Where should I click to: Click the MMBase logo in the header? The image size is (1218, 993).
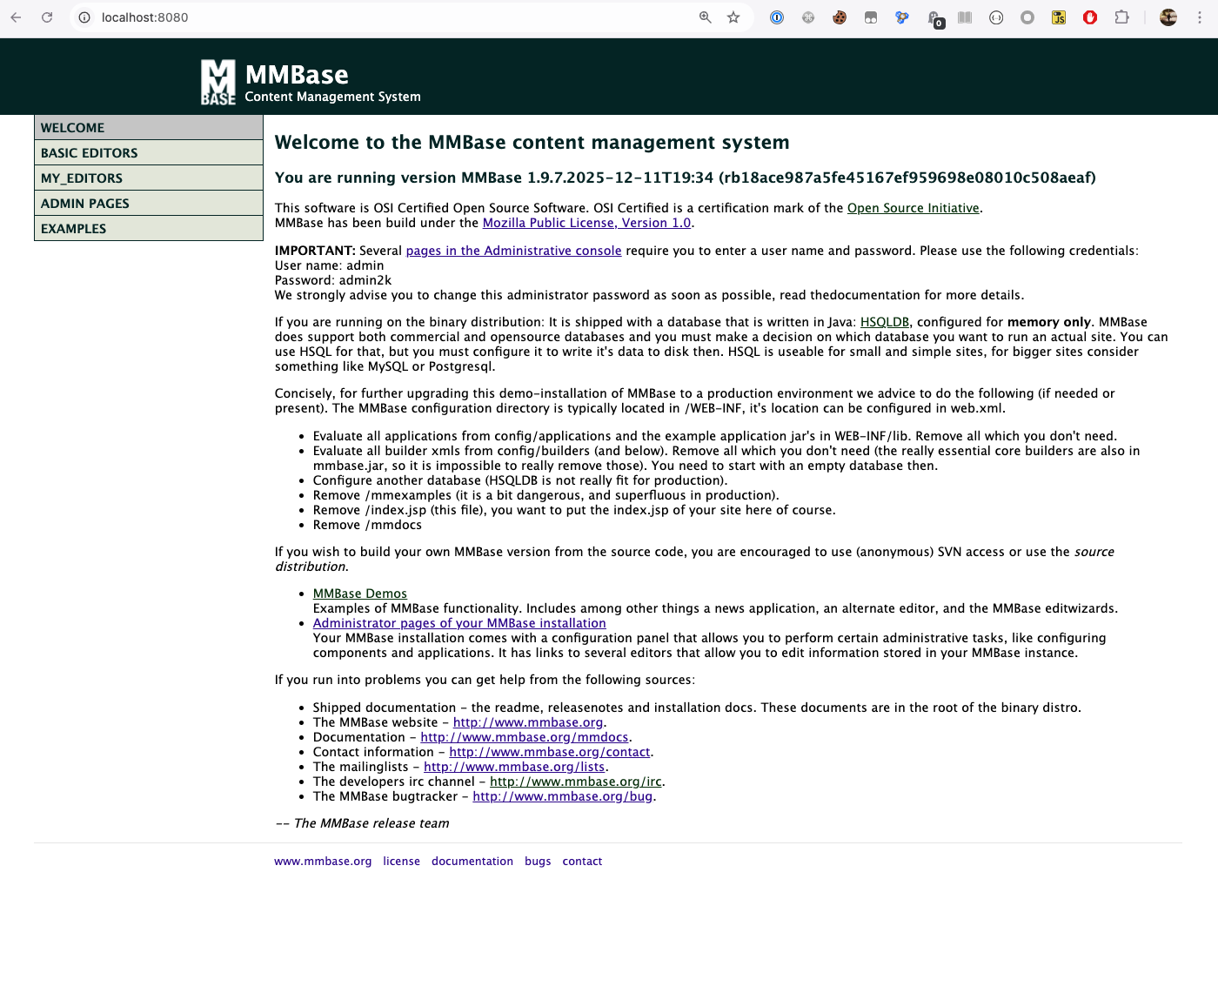(216, 81)
